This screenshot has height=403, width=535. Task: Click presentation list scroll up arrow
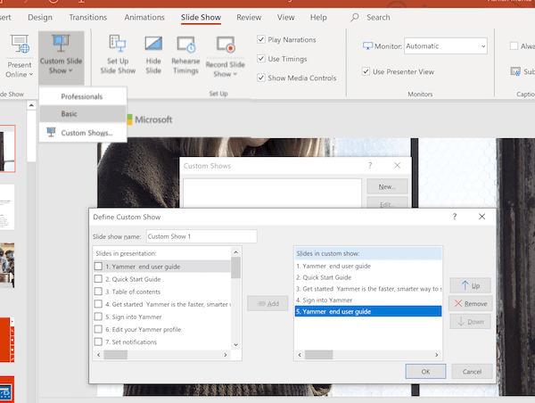pos(235,252)
